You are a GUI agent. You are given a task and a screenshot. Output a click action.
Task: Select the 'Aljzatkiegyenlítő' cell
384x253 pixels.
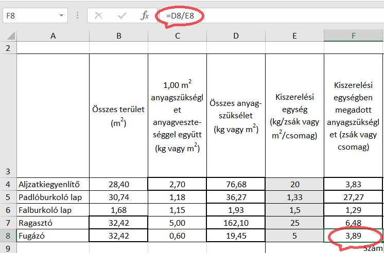click(x=53, y=184)
